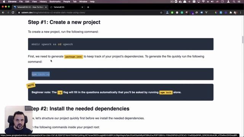Click the highlighted 'npm init -y' code
Viewport: 244px width, 137px height.
pos(41,74)
